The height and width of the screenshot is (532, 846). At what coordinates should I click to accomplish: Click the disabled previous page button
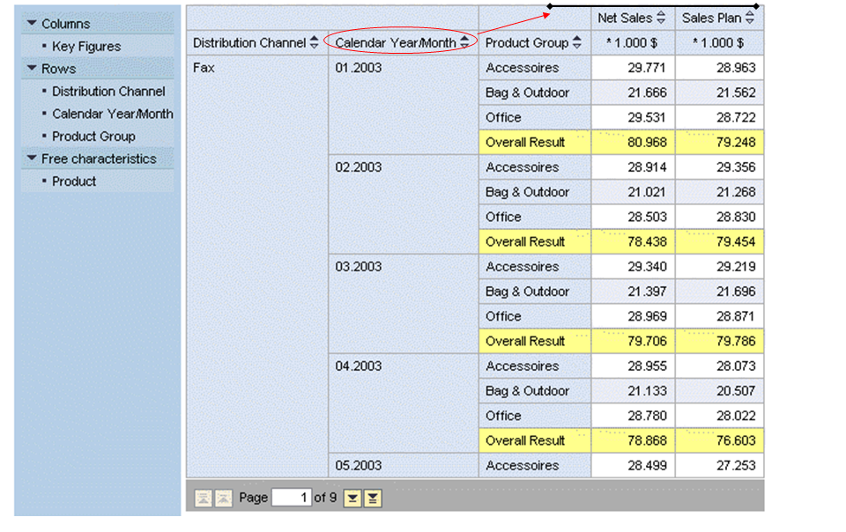point(223,499)
